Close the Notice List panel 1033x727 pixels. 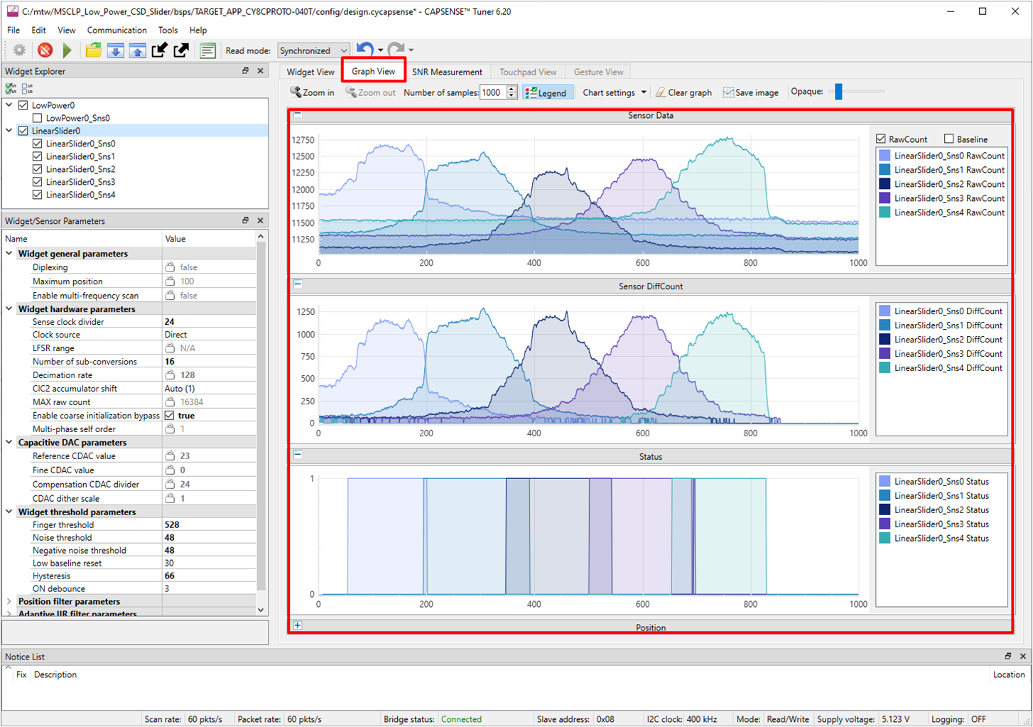pyautogui.click(x=1022, y=656)
